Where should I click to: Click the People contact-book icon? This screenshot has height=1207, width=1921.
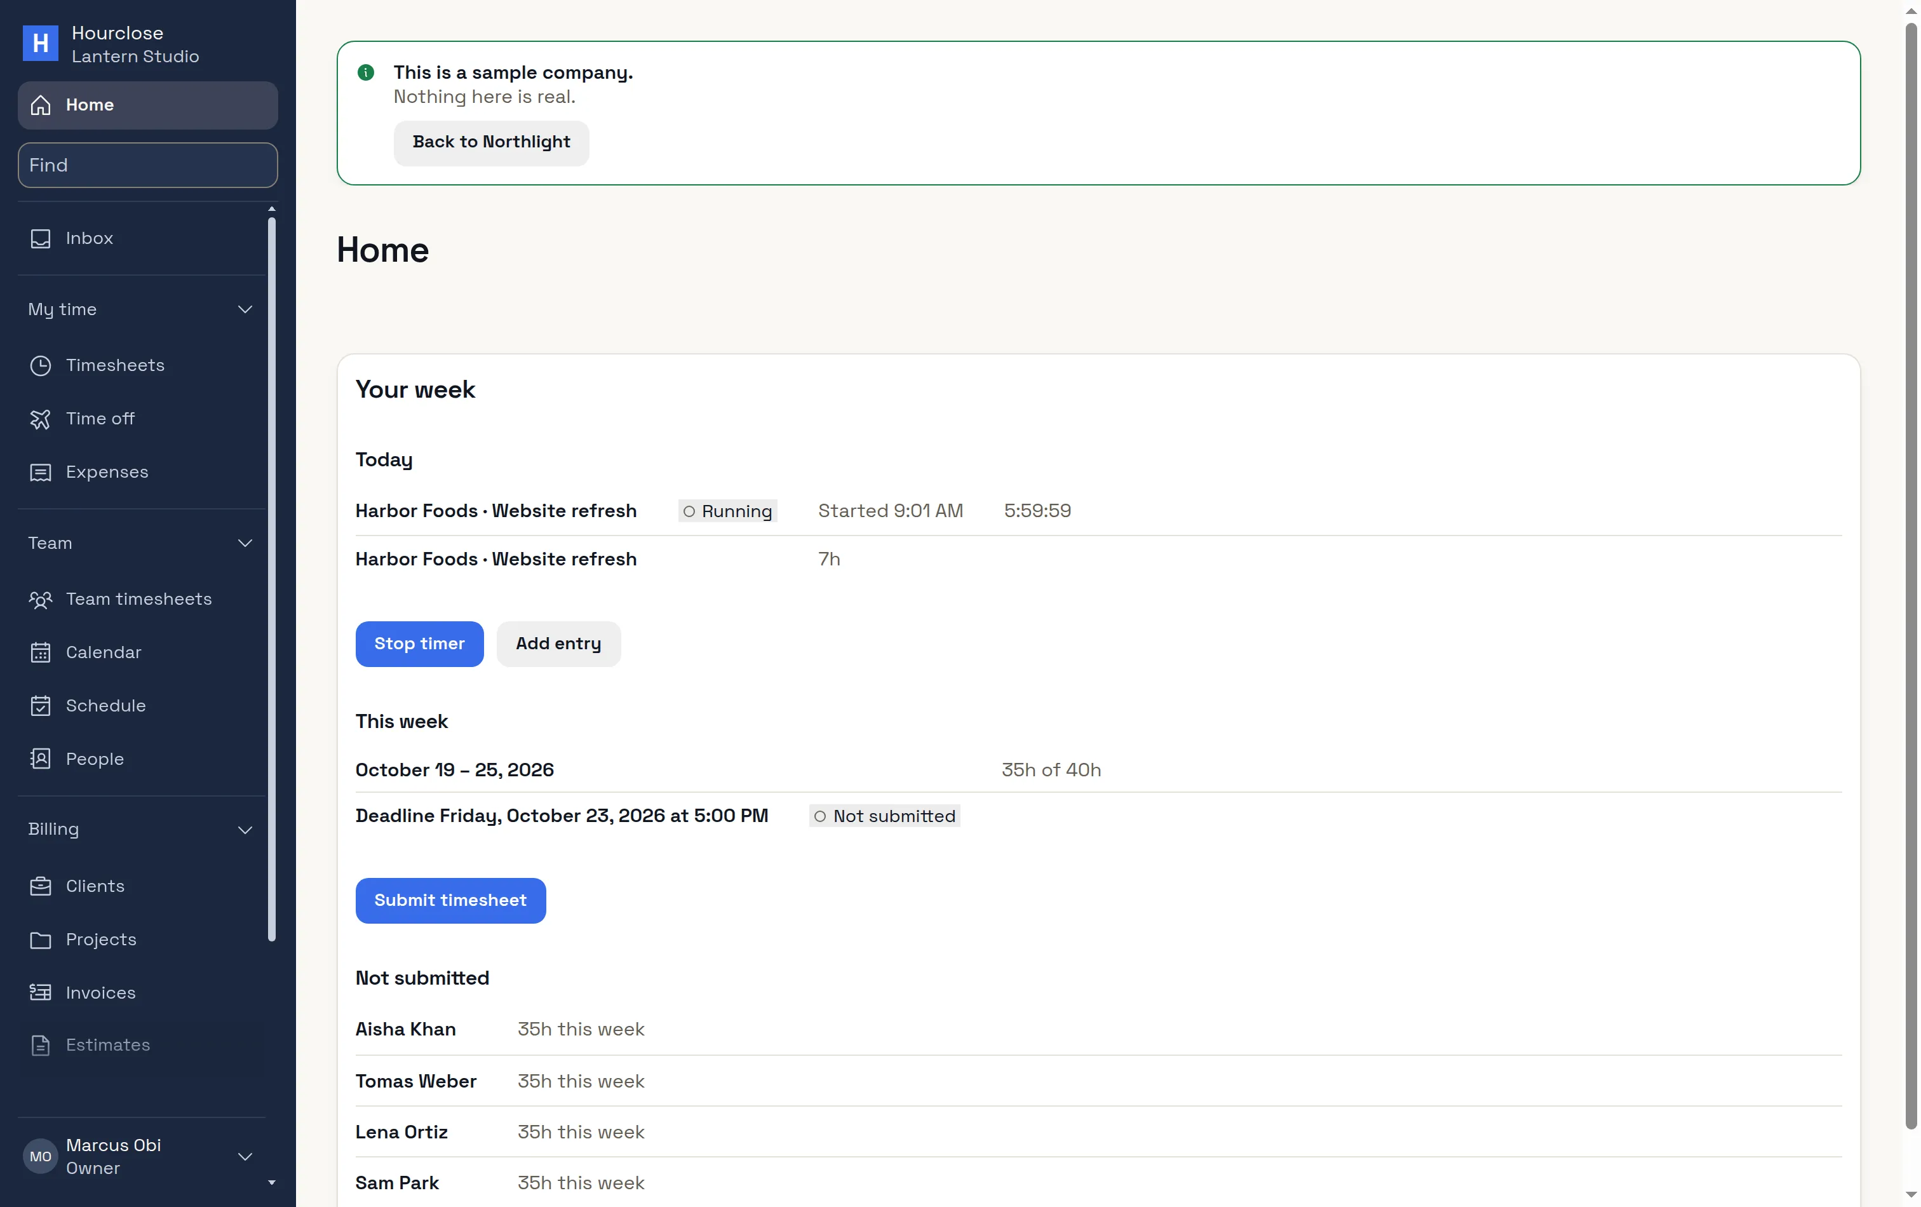[x=41, y=760]
